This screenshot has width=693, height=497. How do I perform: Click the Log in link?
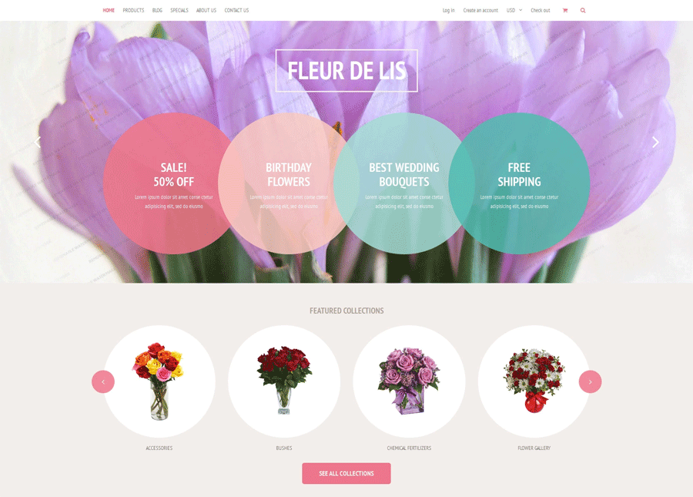(449, 10)
